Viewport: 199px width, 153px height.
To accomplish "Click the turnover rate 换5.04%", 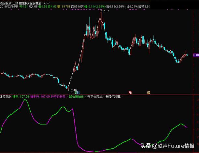I will [132, 7].
